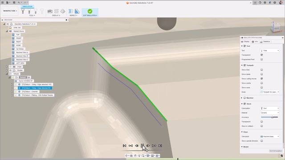
Task: Click the first Inspect group icon
Action: [71, 11]
